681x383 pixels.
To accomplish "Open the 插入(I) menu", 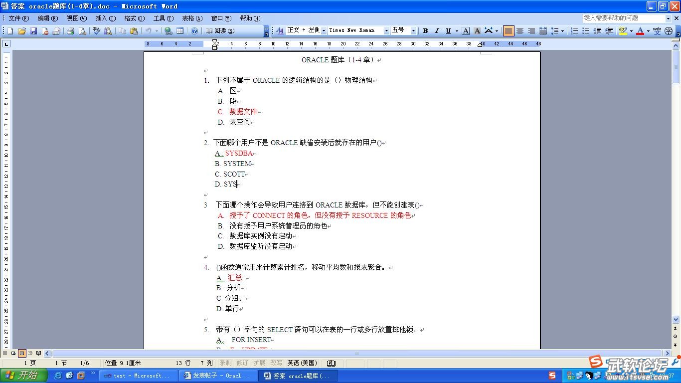I will 106,18.
